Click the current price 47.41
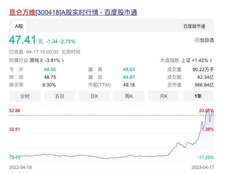Screen dimensions: 225x173 pyautogui.click(x=23, y=40)
